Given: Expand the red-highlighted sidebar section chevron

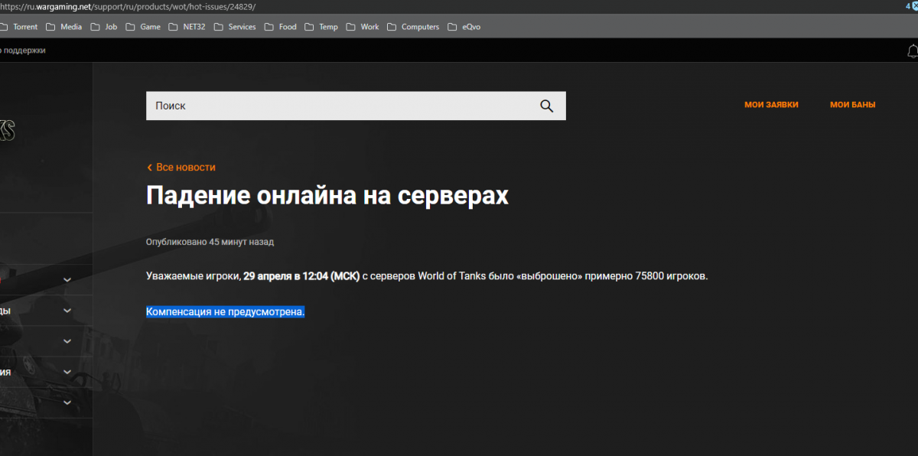Looking at the screenshot, I should point(67,280).
